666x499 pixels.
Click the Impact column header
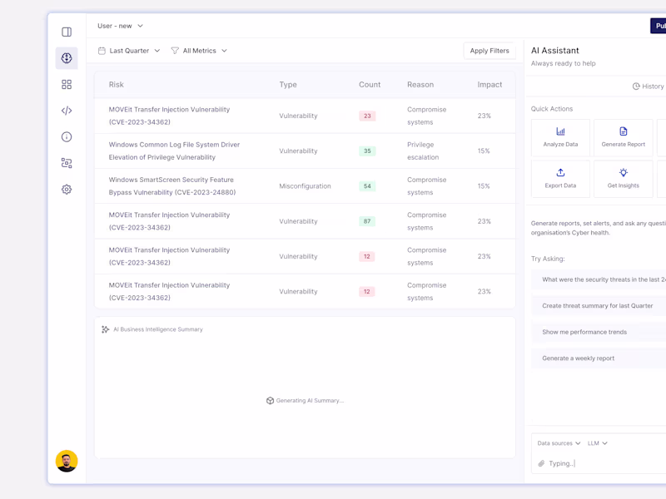tap(490, 85)
